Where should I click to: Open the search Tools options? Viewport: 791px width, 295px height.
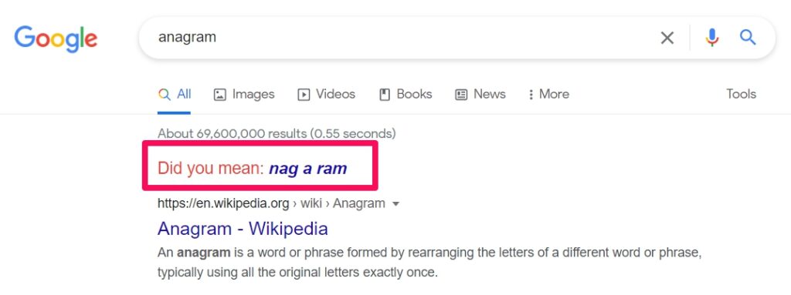coord(741,94)
